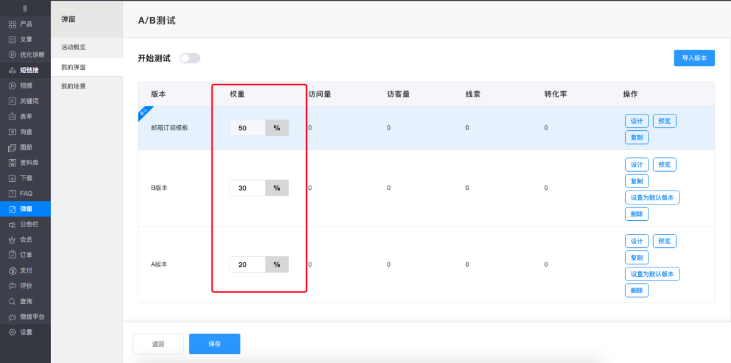731x363 pixels.
Task: Select the 图册 (Gallery) sidebar icon
Action: pos(25,147)
